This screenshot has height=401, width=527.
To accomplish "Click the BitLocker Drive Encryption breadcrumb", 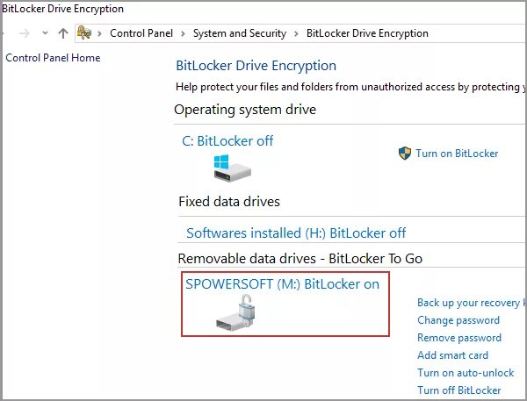I will coord(367,33).
